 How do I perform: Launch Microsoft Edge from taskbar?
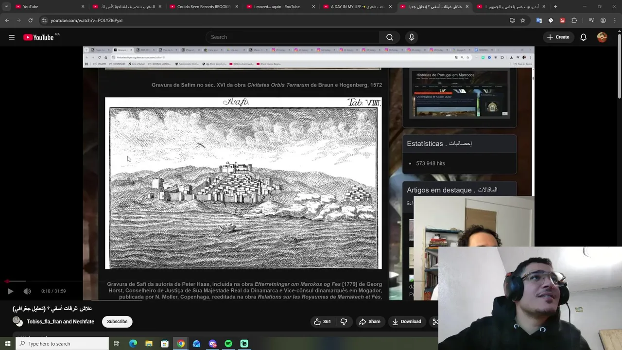click(x=133, y=344)
